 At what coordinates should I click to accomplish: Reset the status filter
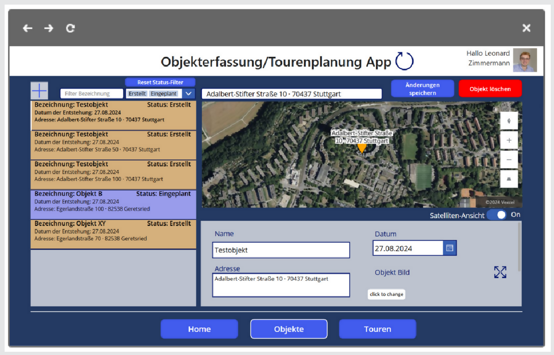(x=160, y=82)
